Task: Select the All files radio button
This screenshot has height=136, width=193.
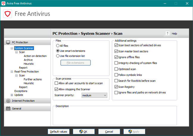Action: [58, 46]
